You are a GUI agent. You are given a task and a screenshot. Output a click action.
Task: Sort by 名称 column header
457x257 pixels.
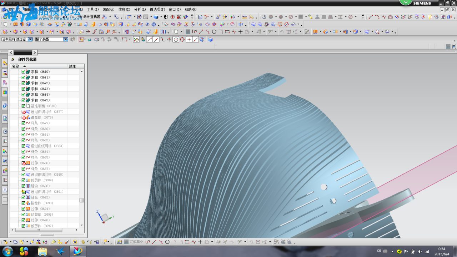[x=39, y=66]
